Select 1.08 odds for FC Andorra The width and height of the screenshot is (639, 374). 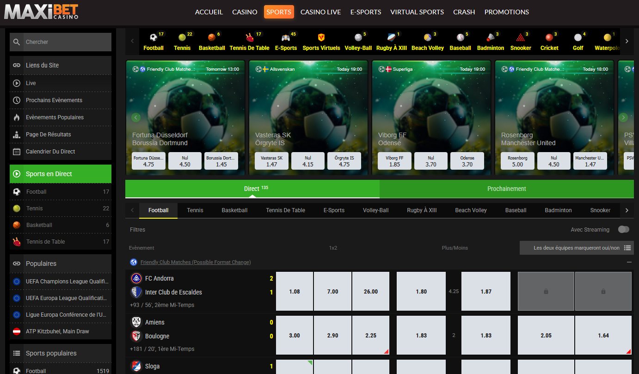[x=295, y=291]
